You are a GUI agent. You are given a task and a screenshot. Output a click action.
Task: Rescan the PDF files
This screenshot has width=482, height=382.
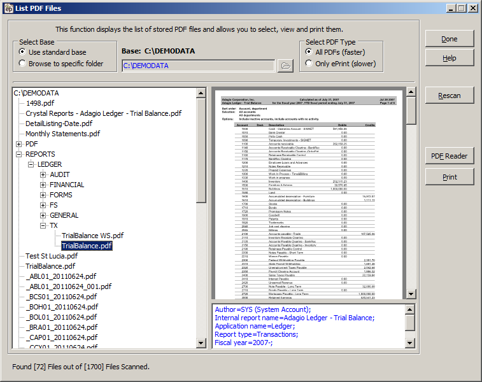(450, 95)
